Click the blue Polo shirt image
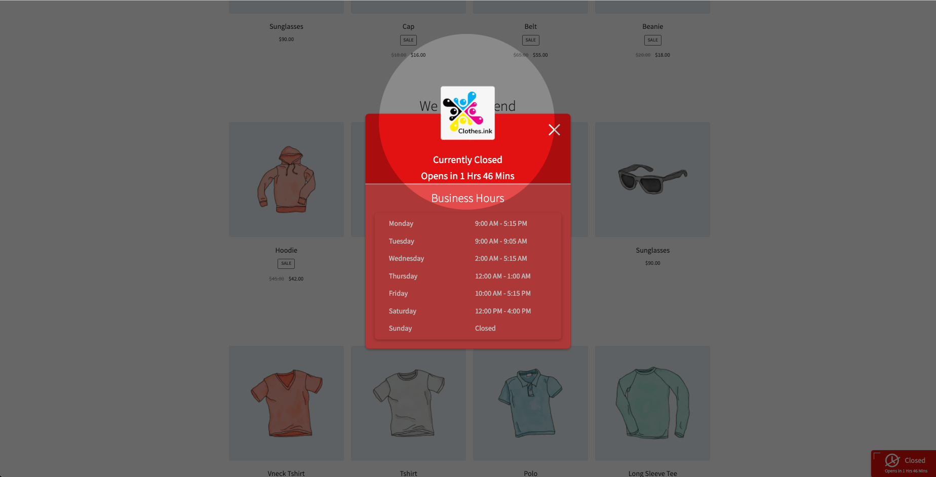The image size is (936, 477). pyautogui.click(x=530, y=403)
